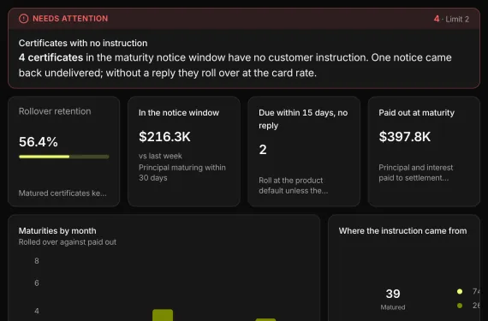Click 'Principal maturing within 30 days' text

click(182, 173)
